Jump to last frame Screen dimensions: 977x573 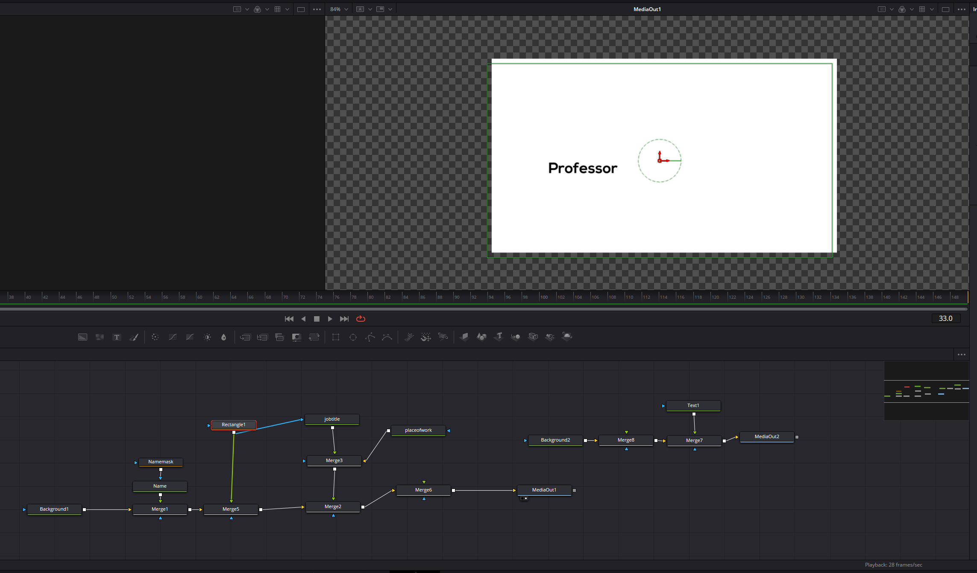click(344, 319)
